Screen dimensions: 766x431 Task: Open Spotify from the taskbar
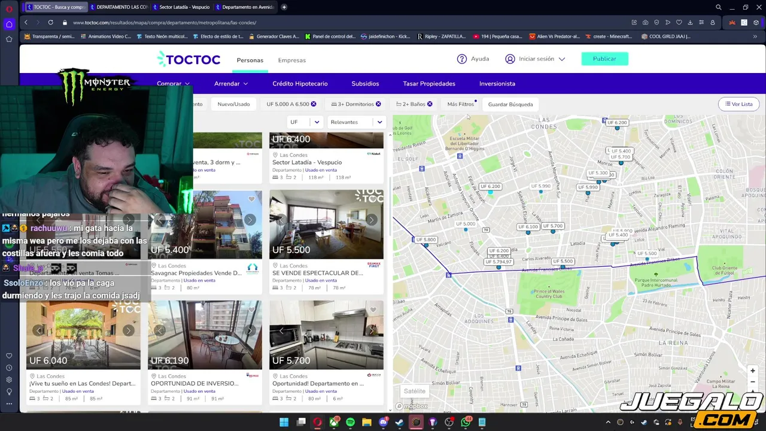350,422
